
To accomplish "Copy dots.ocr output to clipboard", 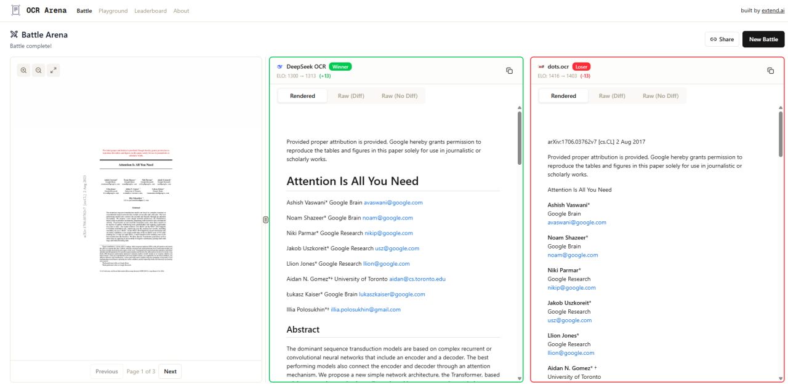I will (x=770, y=71).
